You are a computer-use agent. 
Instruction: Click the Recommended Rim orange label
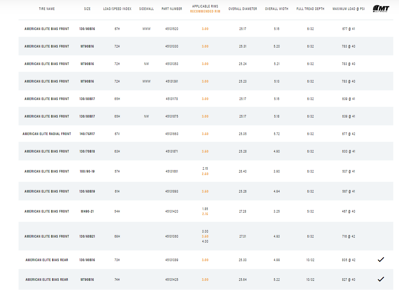[x=205, y=11]
